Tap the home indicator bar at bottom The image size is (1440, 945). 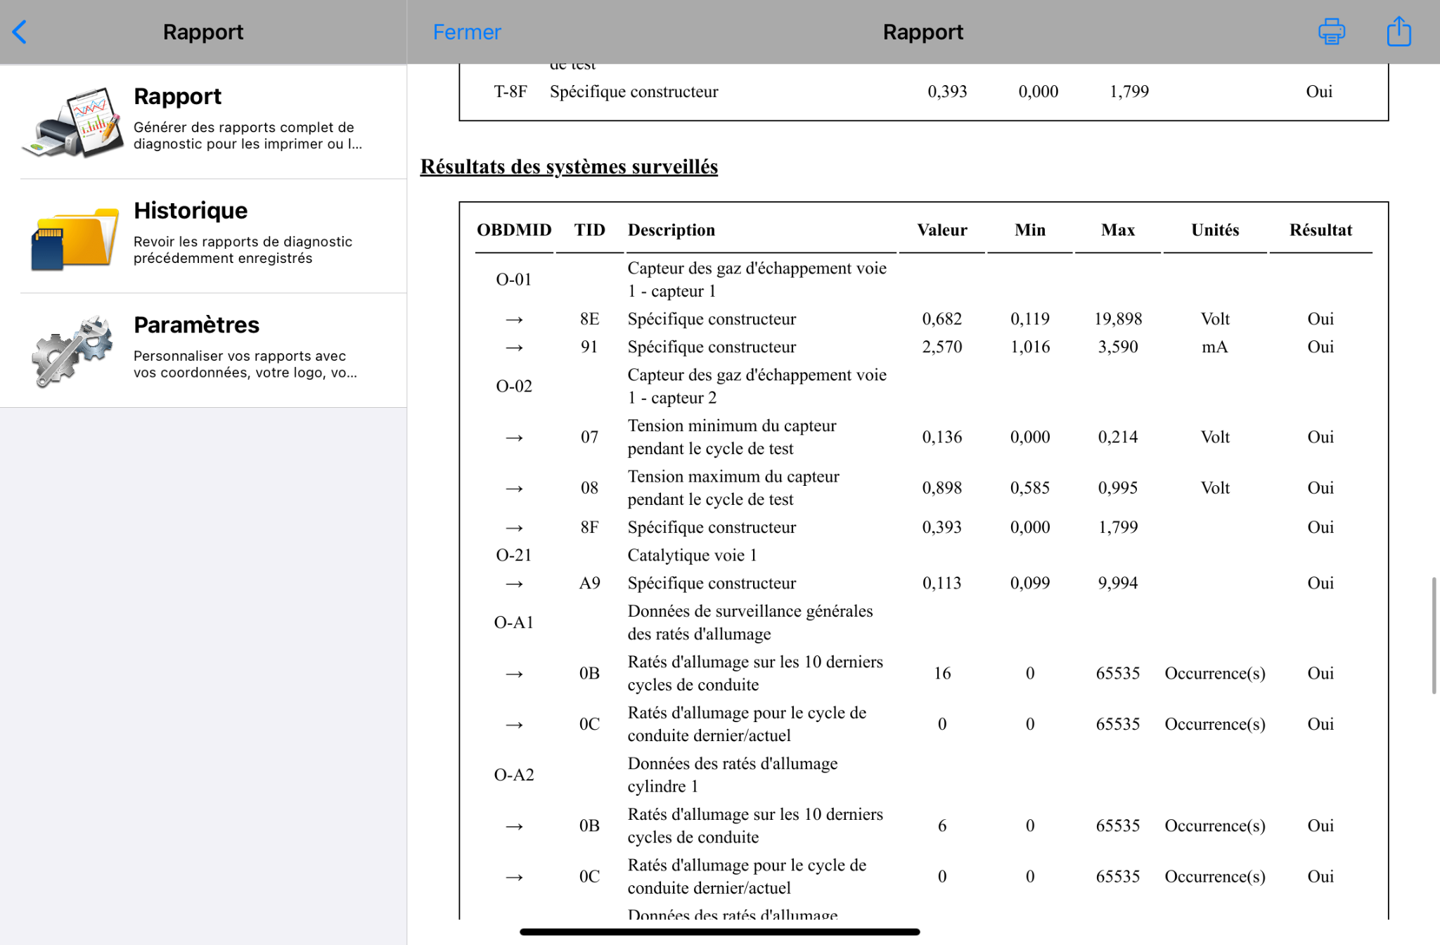(x=719, y=932)
